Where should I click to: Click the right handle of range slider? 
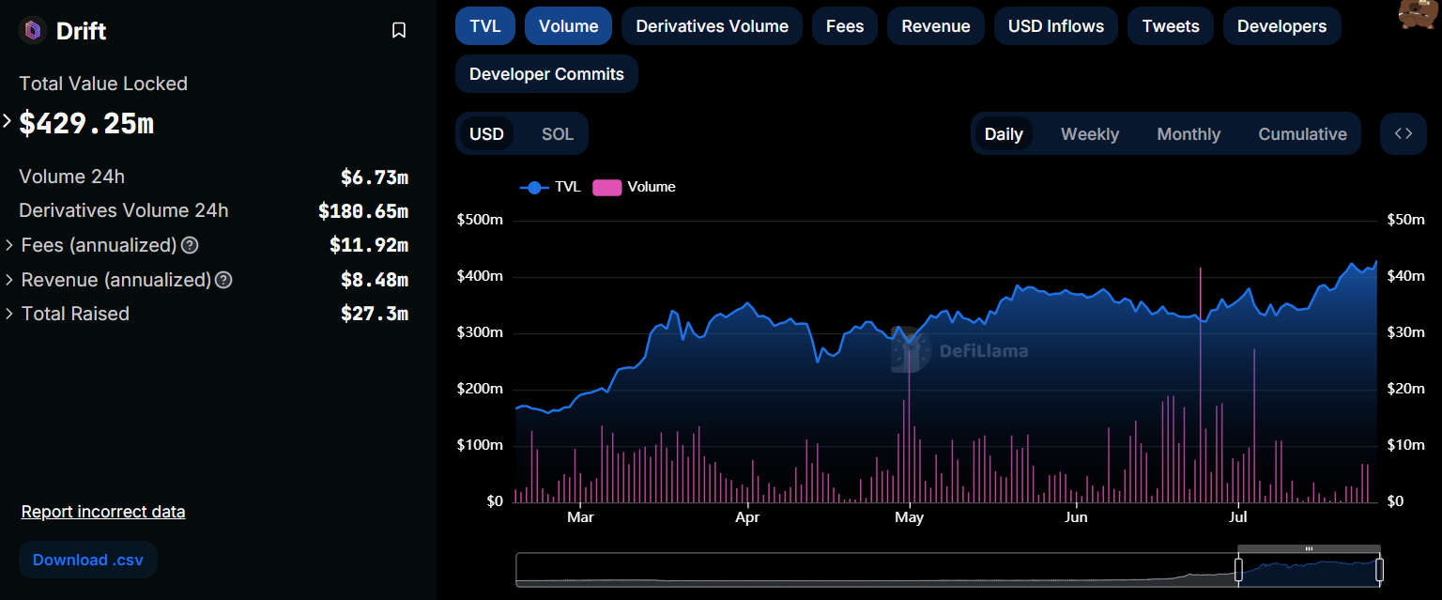(1379, 569)
